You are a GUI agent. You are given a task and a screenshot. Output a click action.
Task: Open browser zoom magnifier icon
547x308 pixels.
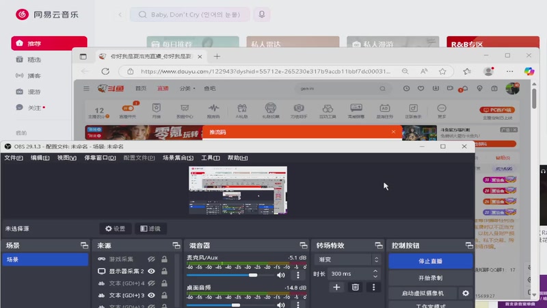tap(405, 71)
